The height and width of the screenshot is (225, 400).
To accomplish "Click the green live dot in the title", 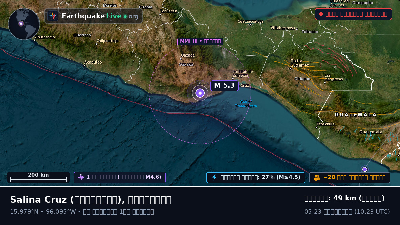I will (x=125, y=16).
